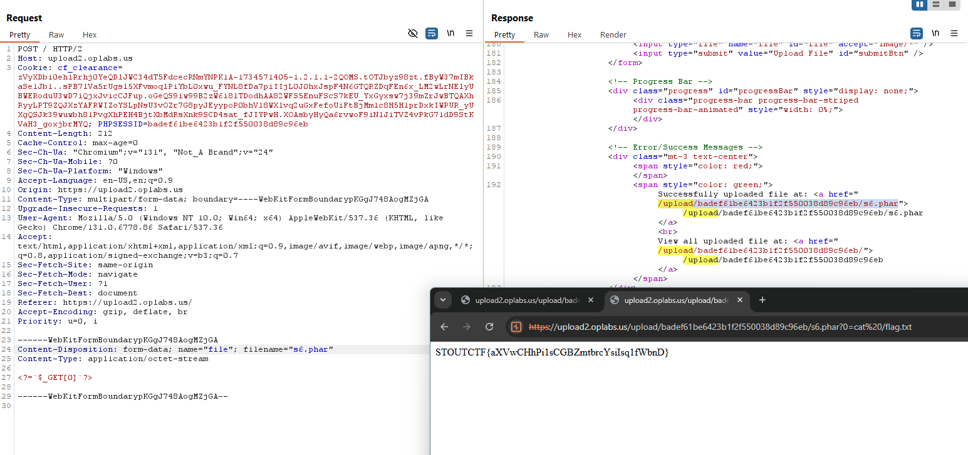The width and height of the screenshot is (968, 455).
Task: Click the "Accept-Language: en-US,en;q=0.9" header
Action: [95, 180]
